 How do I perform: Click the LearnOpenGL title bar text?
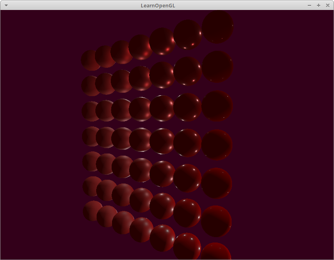pos(158,5)
